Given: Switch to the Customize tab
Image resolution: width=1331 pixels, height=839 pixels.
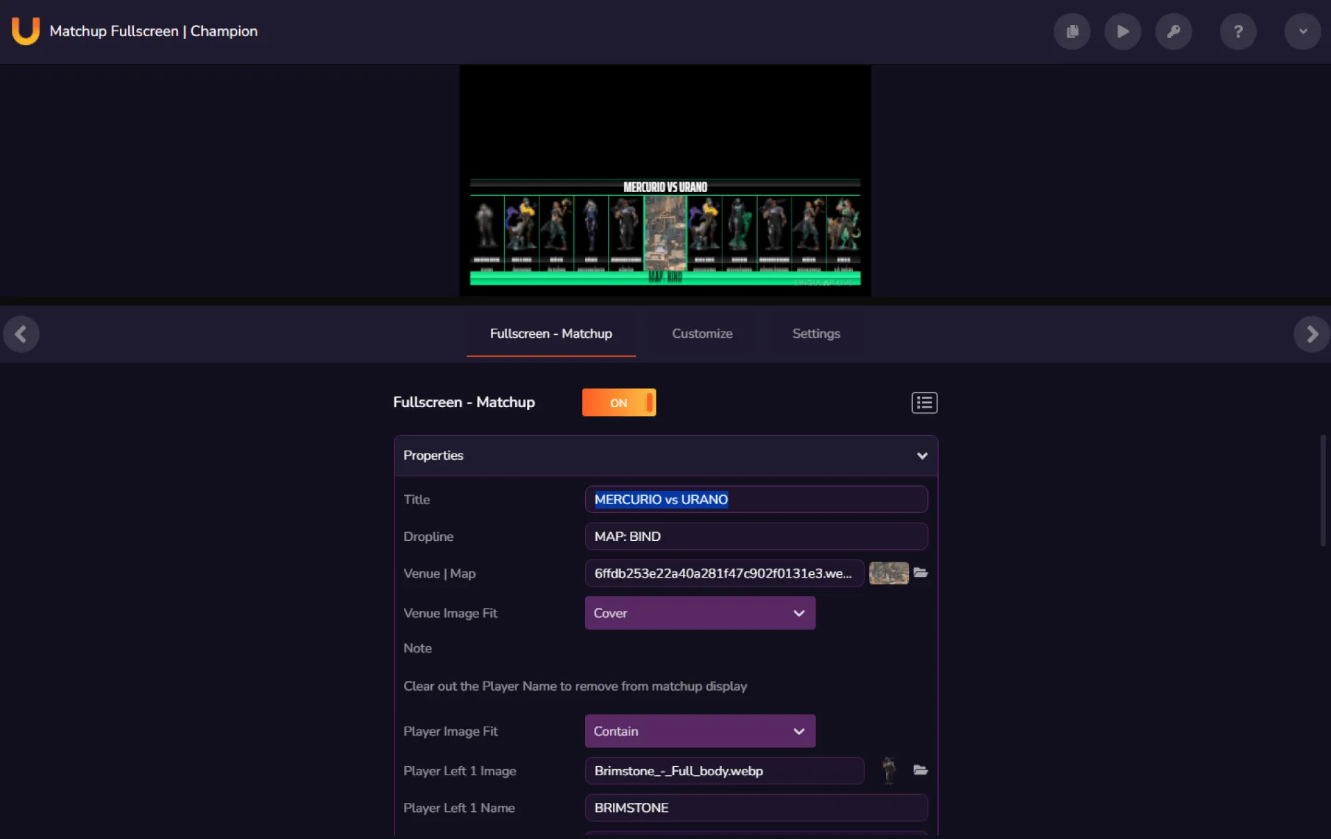Looking at the screenshot, I should (702, 334).
